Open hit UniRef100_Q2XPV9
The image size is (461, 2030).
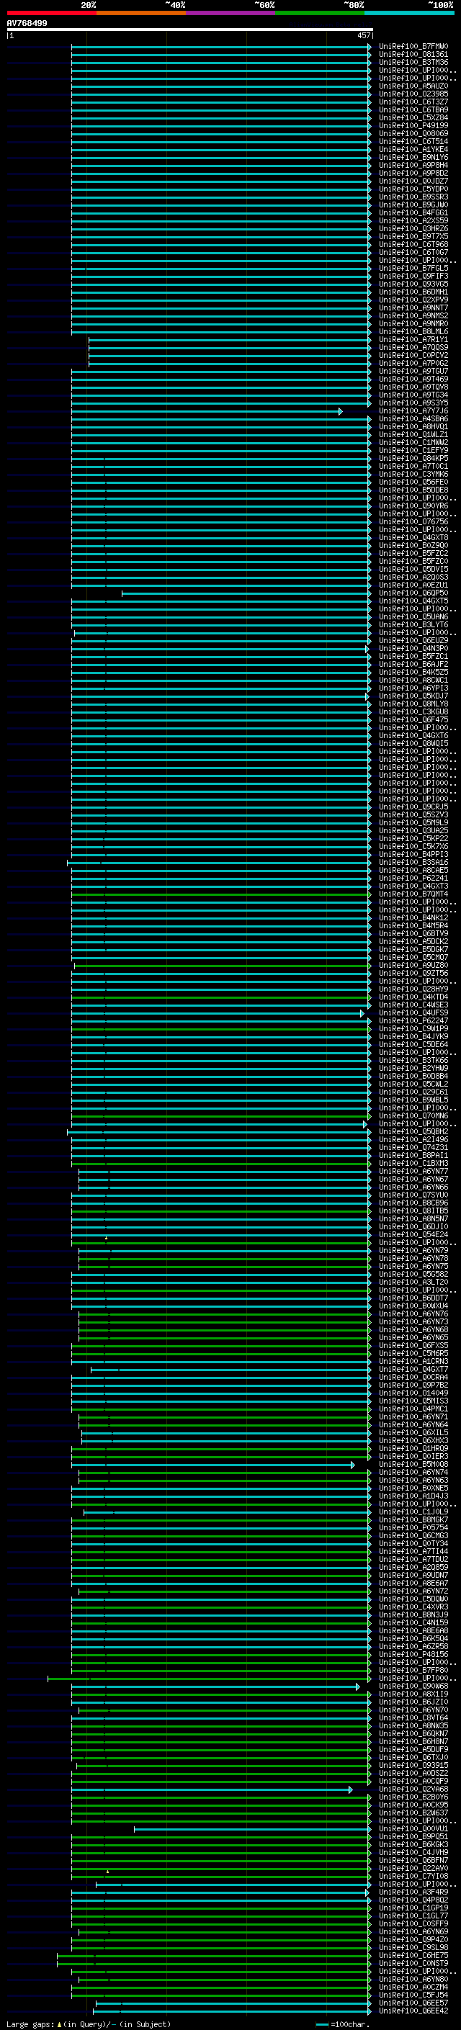tap(413, 300)
